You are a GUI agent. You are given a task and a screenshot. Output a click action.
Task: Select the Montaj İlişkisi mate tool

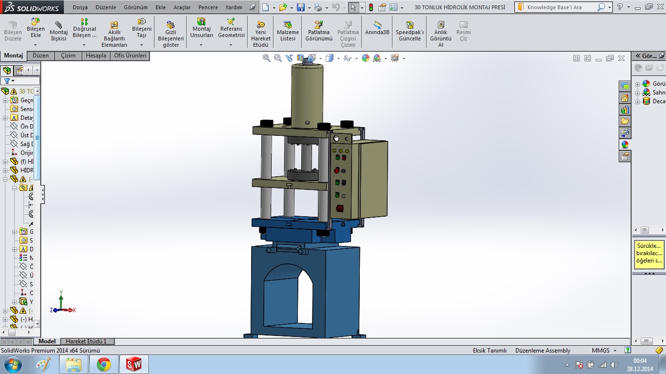pyautogui.click(x=59, y=32)
